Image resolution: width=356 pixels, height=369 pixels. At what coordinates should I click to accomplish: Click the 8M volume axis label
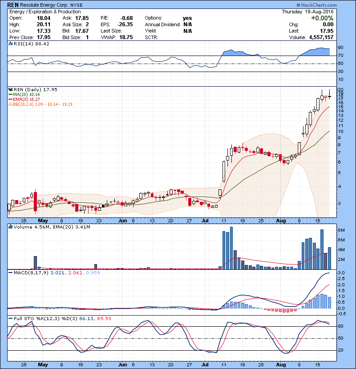pos(341,230)
